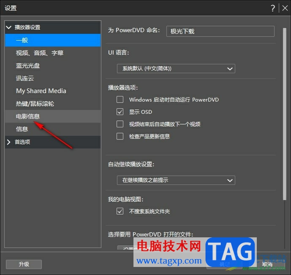Click the 取消 button

[x=267, y=264]
